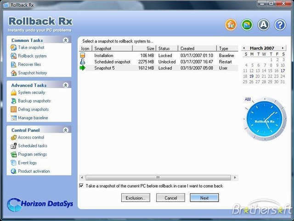Click the '1612 MB' size cell
This screenshot has width=294, height=221.
(x=146, y=68)
